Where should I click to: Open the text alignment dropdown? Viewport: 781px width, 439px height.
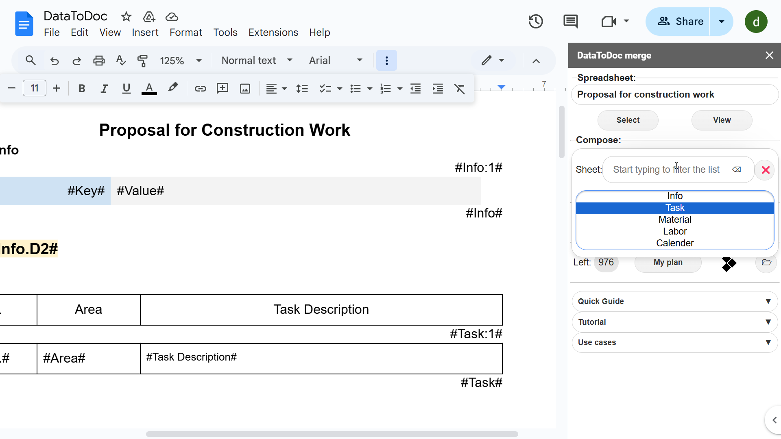pos(276,88)
